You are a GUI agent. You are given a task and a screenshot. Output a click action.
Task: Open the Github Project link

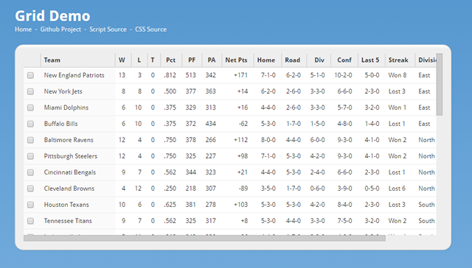coord(60,29)
